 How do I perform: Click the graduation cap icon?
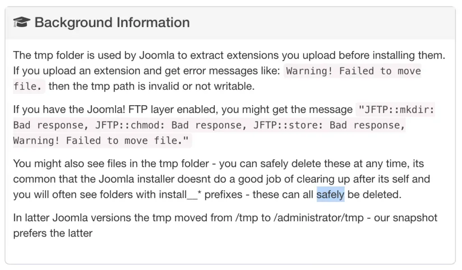coord(21,22)
